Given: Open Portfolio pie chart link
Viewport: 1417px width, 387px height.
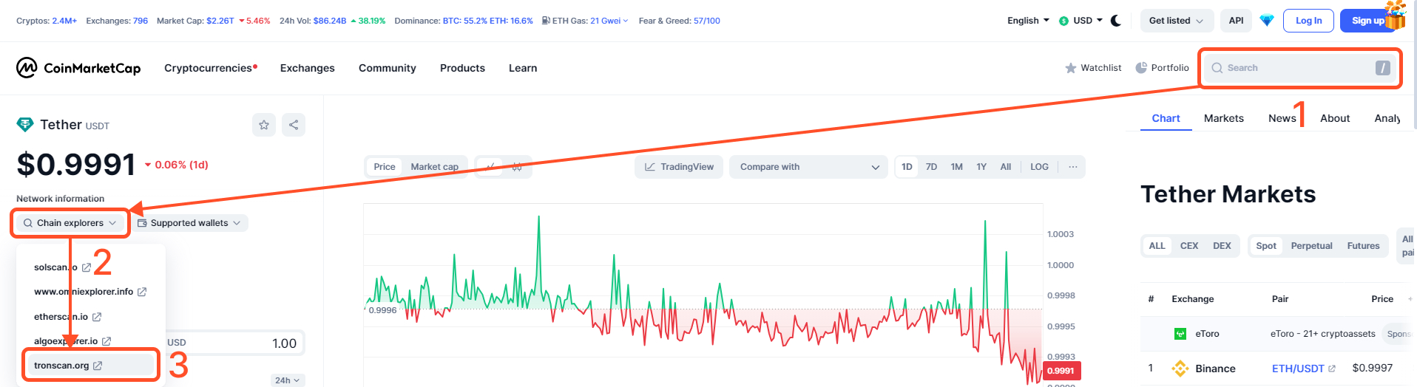Looking at the screenshot, I should click(1162, 68).
